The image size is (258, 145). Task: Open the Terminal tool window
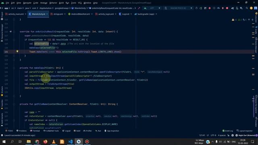click(x=35, y=131)
